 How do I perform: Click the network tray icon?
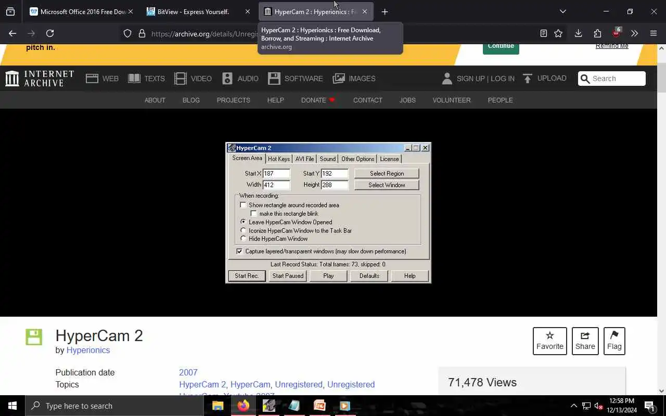(586, 406)
